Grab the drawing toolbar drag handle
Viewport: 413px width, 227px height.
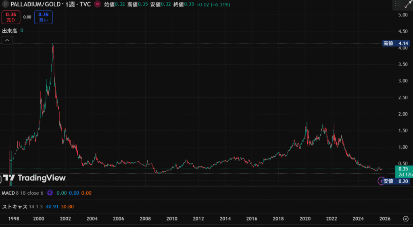pyautogui.click(x=397, y=4)
